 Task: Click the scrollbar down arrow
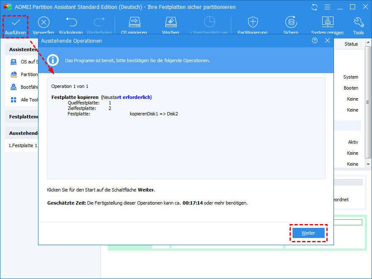pos(368,164)
